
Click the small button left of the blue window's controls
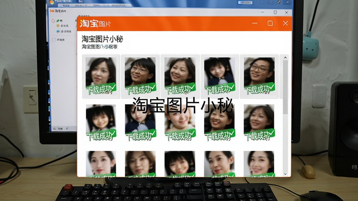[x=245, y=2]
